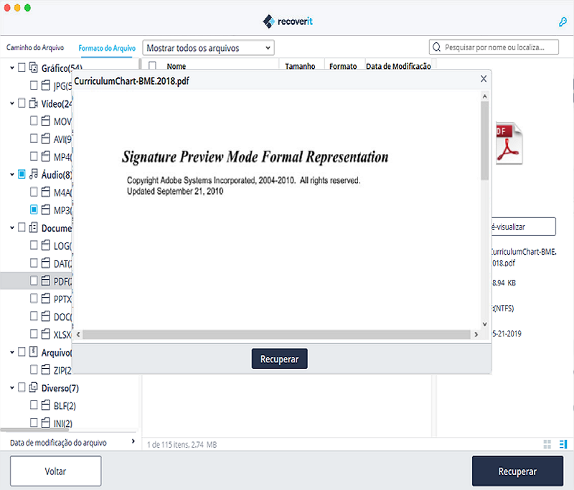The height and width of the screenshot is (490, 574).
Task: Click the BLF file type icon
Action: click(x=45, y=405)
